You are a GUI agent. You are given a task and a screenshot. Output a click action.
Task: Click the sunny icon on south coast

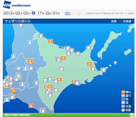click(x=31, y=106)
